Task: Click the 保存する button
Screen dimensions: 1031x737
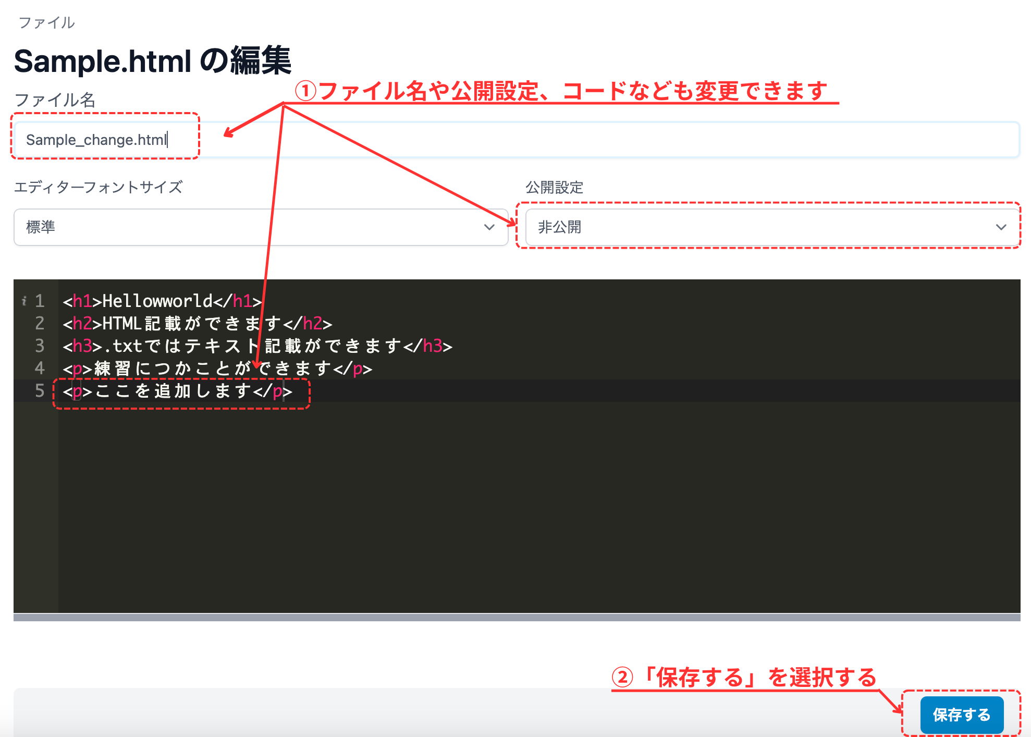Action: [962, 715]
